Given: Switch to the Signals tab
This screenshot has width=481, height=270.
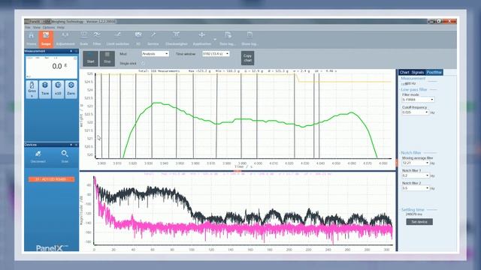Looking at the screenshot, I should pyautogui.click(x=418, y=72).
